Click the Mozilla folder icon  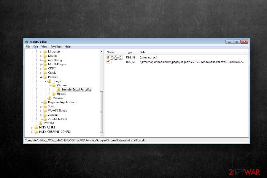45,56
